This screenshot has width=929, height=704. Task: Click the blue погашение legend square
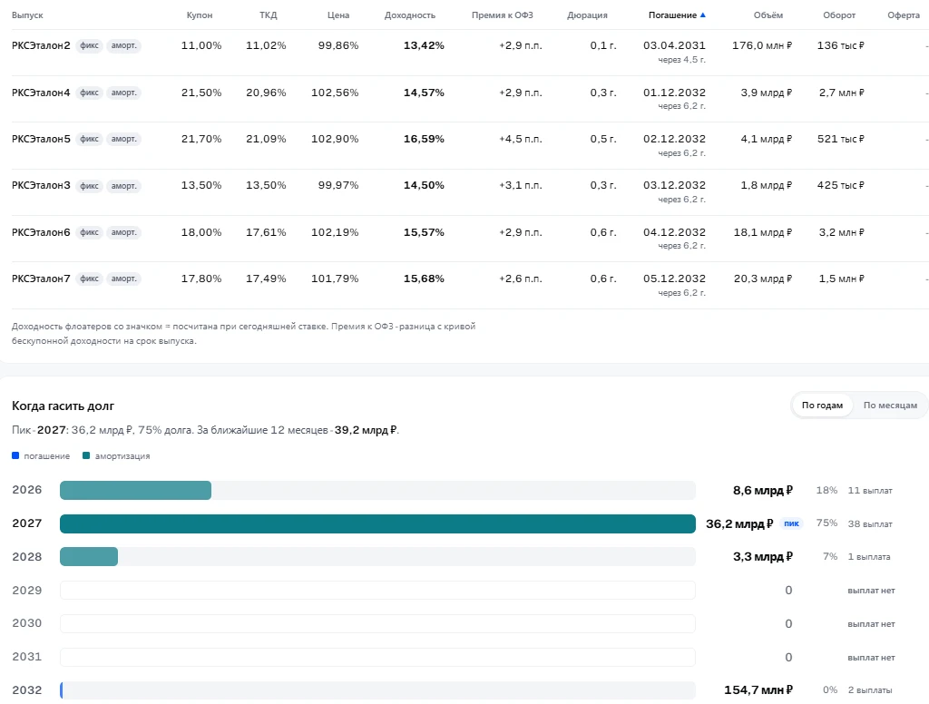(15, 455)
